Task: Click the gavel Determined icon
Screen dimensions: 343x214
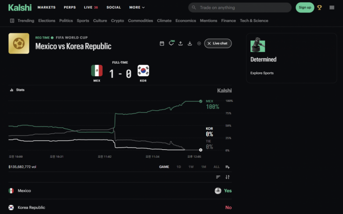Action: pyautogui.click(x=258, y=45)
